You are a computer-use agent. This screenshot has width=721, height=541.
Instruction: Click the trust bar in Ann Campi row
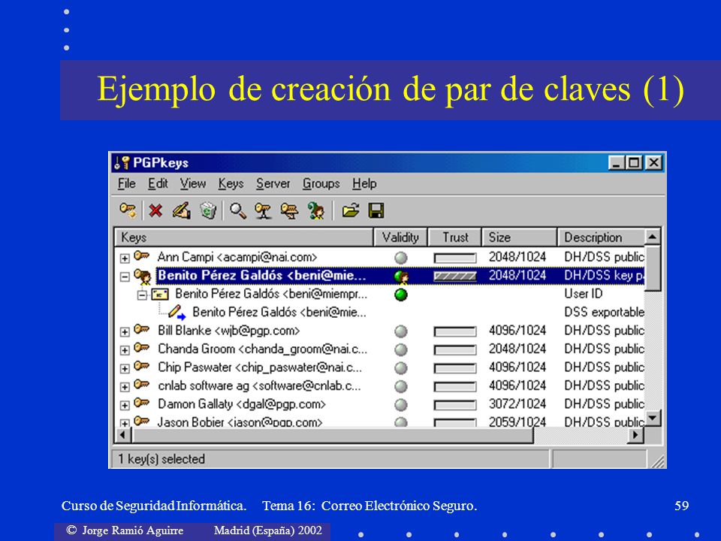[455, 258]
